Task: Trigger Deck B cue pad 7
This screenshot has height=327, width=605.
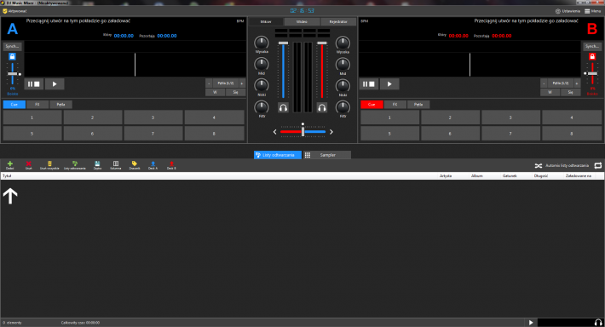Action: click(x=510, y=134)
